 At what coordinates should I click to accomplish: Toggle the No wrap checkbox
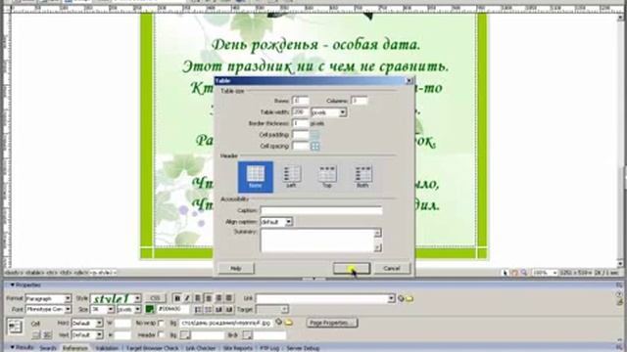click(161, 323)
